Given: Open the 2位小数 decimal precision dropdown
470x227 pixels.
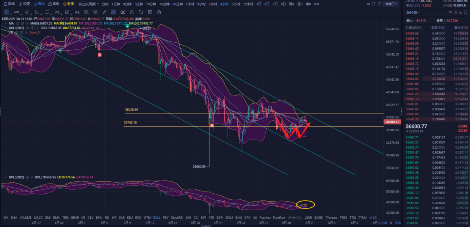Looking at the screenshot, I should pos(413,12).
